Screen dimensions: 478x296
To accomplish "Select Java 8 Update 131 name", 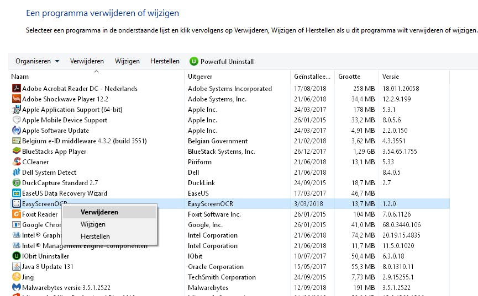I will (48, 267).
